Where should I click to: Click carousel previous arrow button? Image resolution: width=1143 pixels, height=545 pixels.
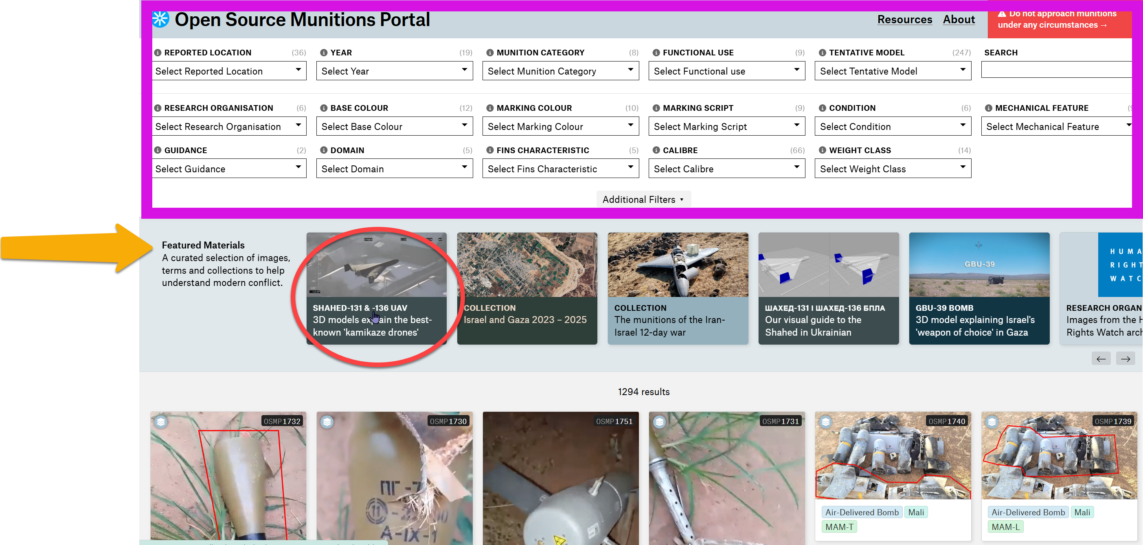[x=1101, y=358]
